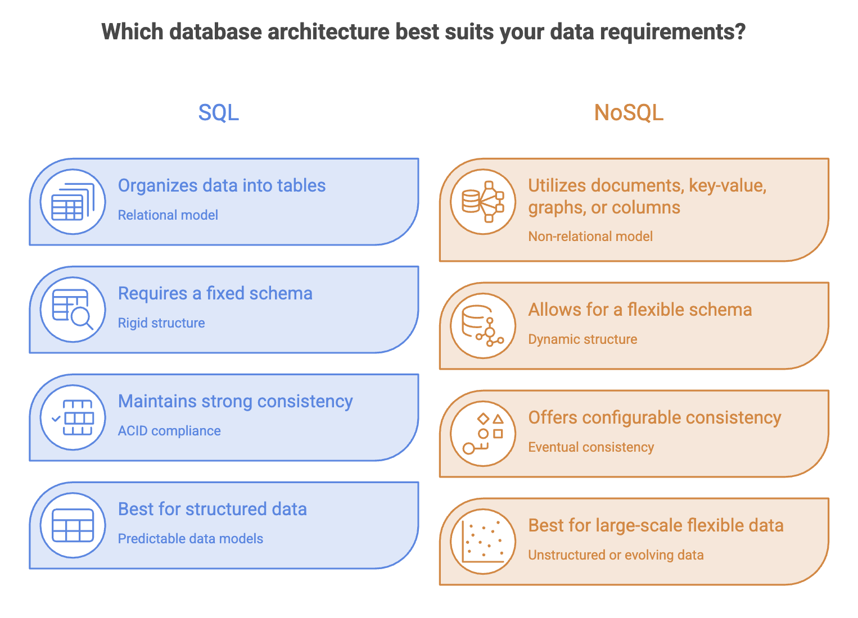This screenshot has width=858, height=618.
Task: Click the main title about database architecture
Action: click(x=423, y=31)
